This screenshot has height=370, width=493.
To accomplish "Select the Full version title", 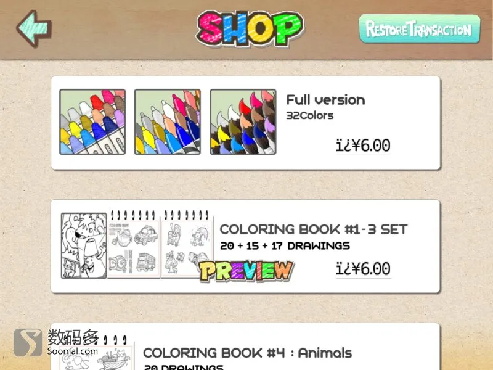I will coord(325,100).
